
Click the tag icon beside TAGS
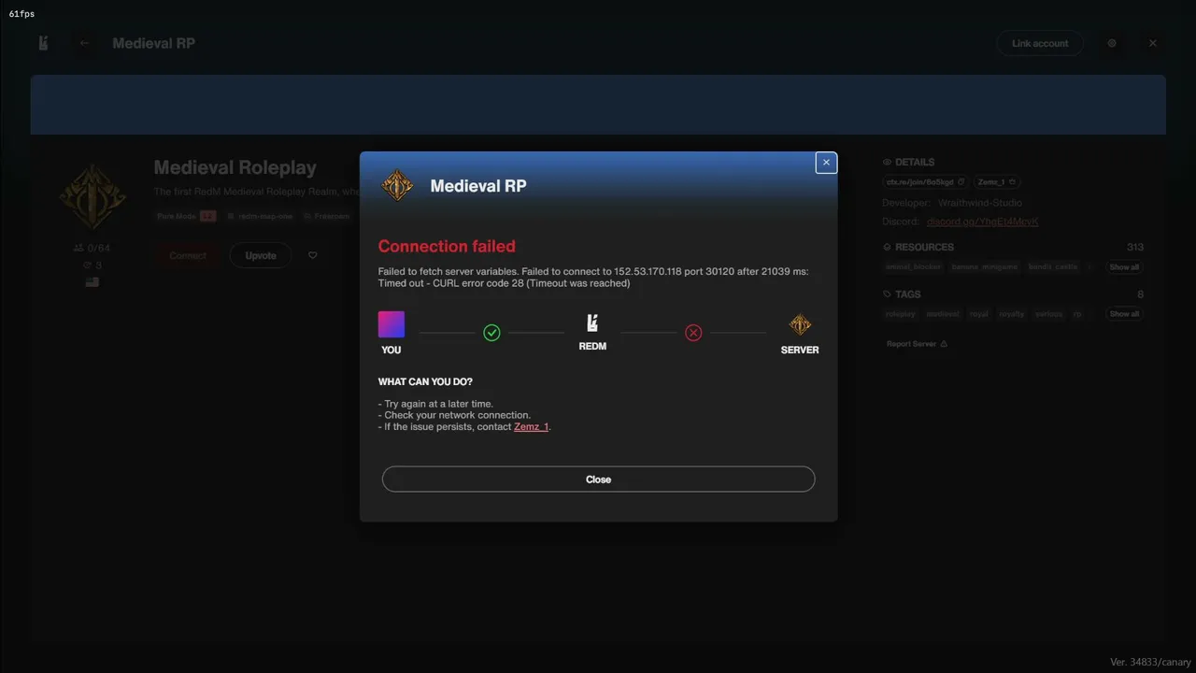click(x=887, y=294)
